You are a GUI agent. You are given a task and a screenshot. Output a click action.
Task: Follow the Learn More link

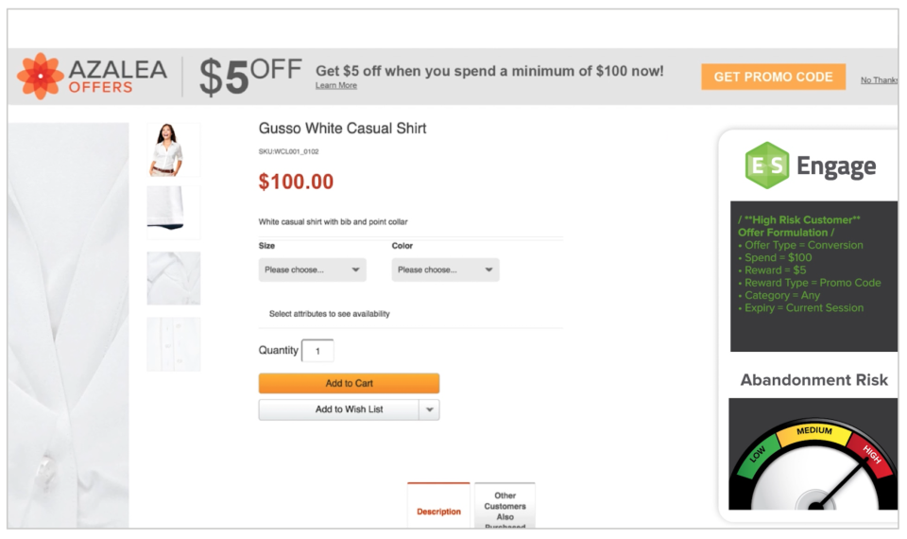(336, 86)
